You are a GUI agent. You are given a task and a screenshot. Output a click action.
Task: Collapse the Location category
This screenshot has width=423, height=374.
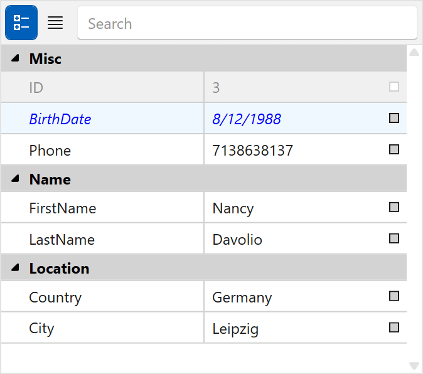tap(14, 269)
